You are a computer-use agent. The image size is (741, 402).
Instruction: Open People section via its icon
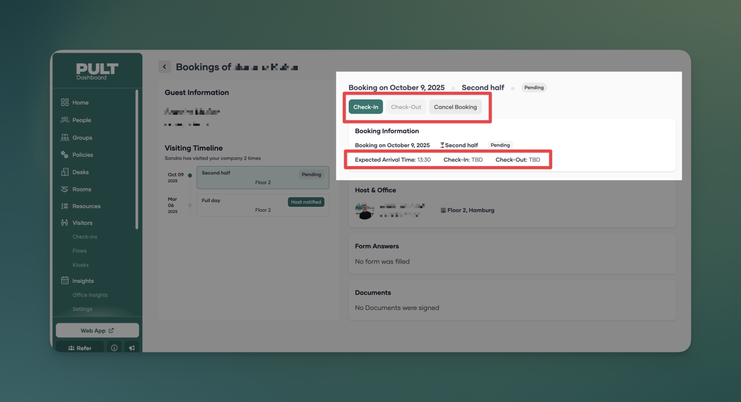65,120
